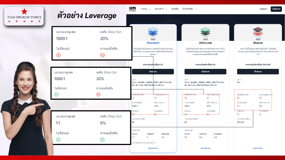Viewport: 285px width, 160px height.
Task: Click the Ultra Low account green layers icon
Action: point(205,31)
